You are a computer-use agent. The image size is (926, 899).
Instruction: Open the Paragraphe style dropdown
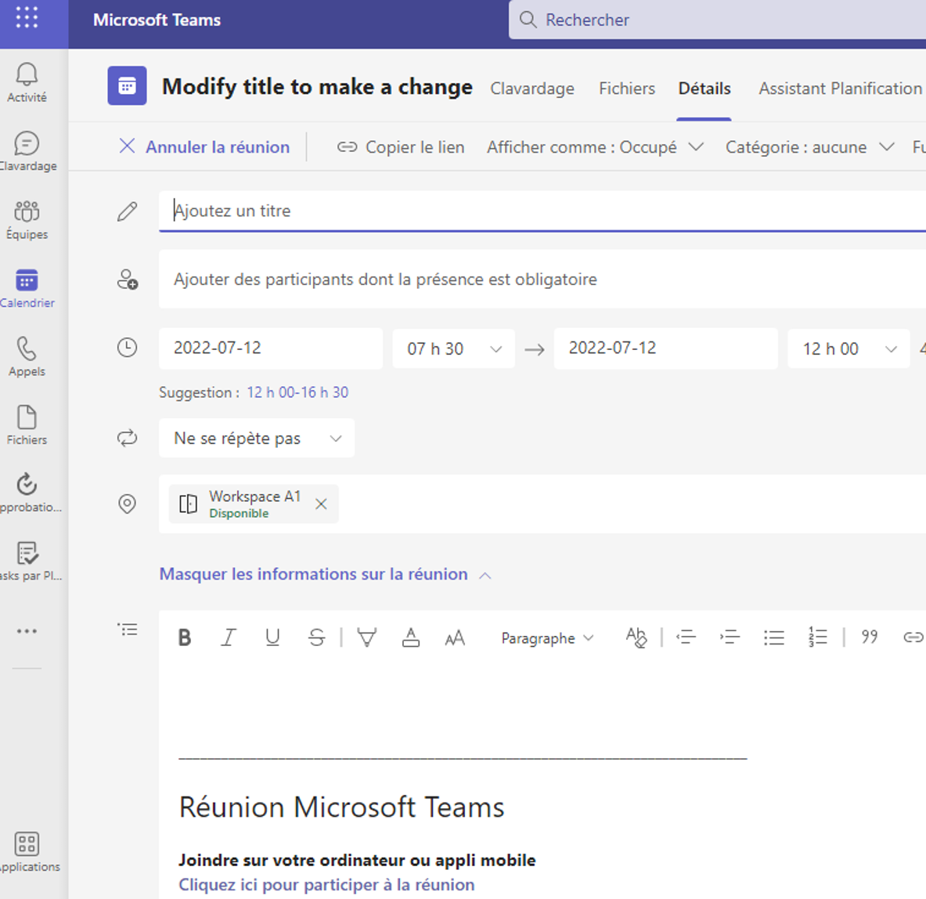(547, 638)
